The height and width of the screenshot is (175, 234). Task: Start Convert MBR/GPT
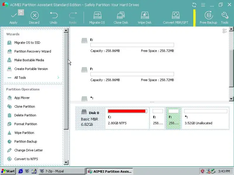coord(175,18)
